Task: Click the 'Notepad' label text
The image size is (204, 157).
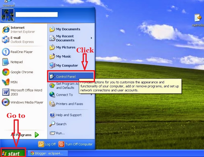Action: click(x=17, y=62)
